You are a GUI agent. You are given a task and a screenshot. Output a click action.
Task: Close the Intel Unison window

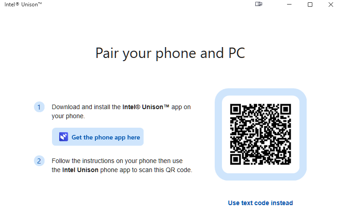click(331, 5)
